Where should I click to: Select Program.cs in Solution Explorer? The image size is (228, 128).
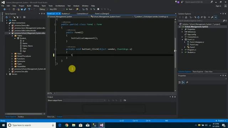point(192,50)
